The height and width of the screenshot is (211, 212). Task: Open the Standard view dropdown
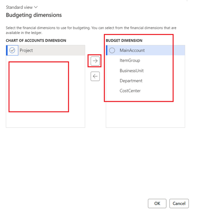click(x=21, y=7)
